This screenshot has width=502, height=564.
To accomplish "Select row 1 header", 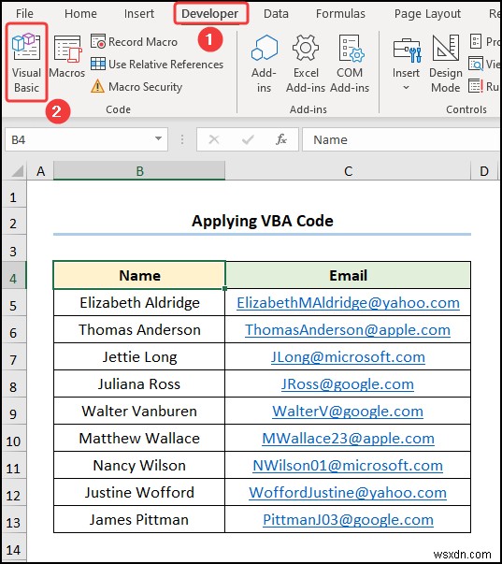I will 13,197.
